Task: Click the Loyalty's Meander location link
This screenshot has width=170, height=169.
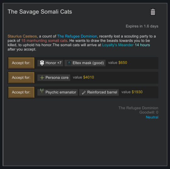Action: coord(118,45)
